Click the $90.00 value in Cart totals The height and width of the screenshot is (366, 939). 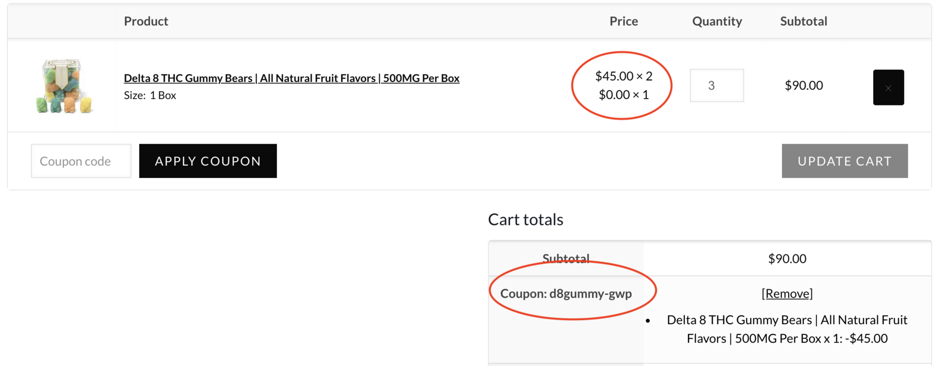(787, 258)
